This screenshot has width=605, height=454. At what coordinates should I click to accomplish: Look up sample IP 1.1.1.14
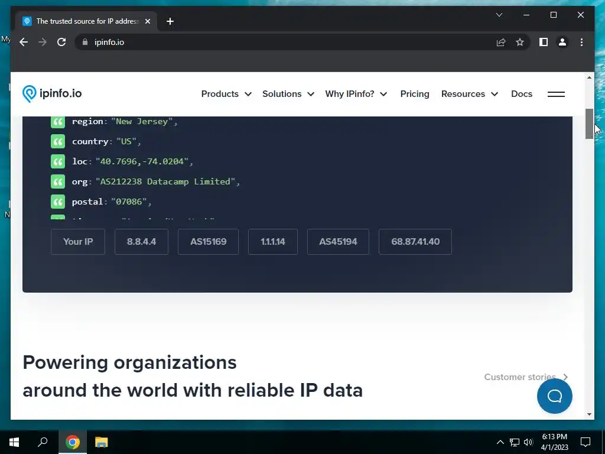pos(273,242)
